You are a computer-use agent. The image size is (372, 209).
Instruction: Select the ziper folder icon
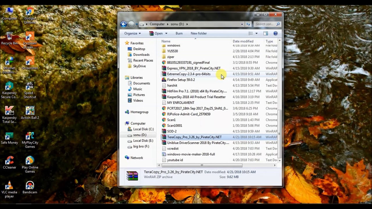164,57
